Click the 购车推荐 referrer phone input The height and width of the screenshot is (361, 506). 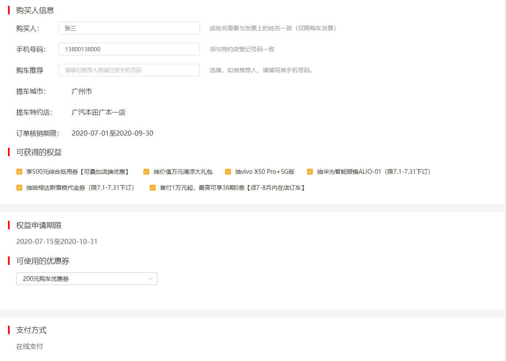point(129,70)
